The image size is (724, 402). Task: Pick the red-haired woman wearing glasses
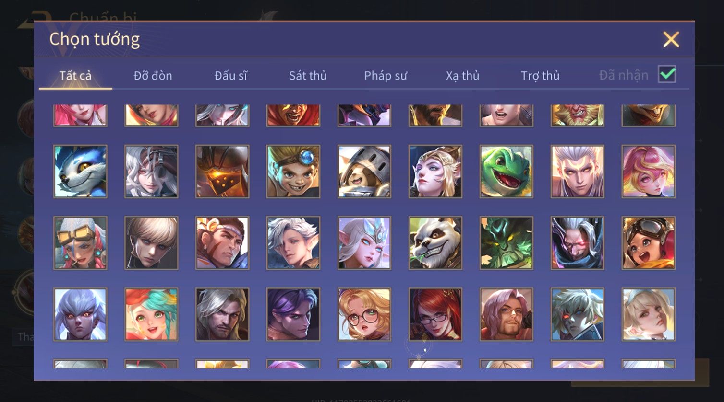click(x=435, y=314)
